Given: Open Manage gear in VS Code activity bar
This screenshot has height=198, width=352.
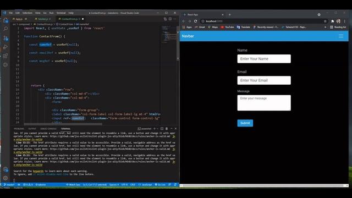Looking at the screenshot, I should (x=5, y=178).
